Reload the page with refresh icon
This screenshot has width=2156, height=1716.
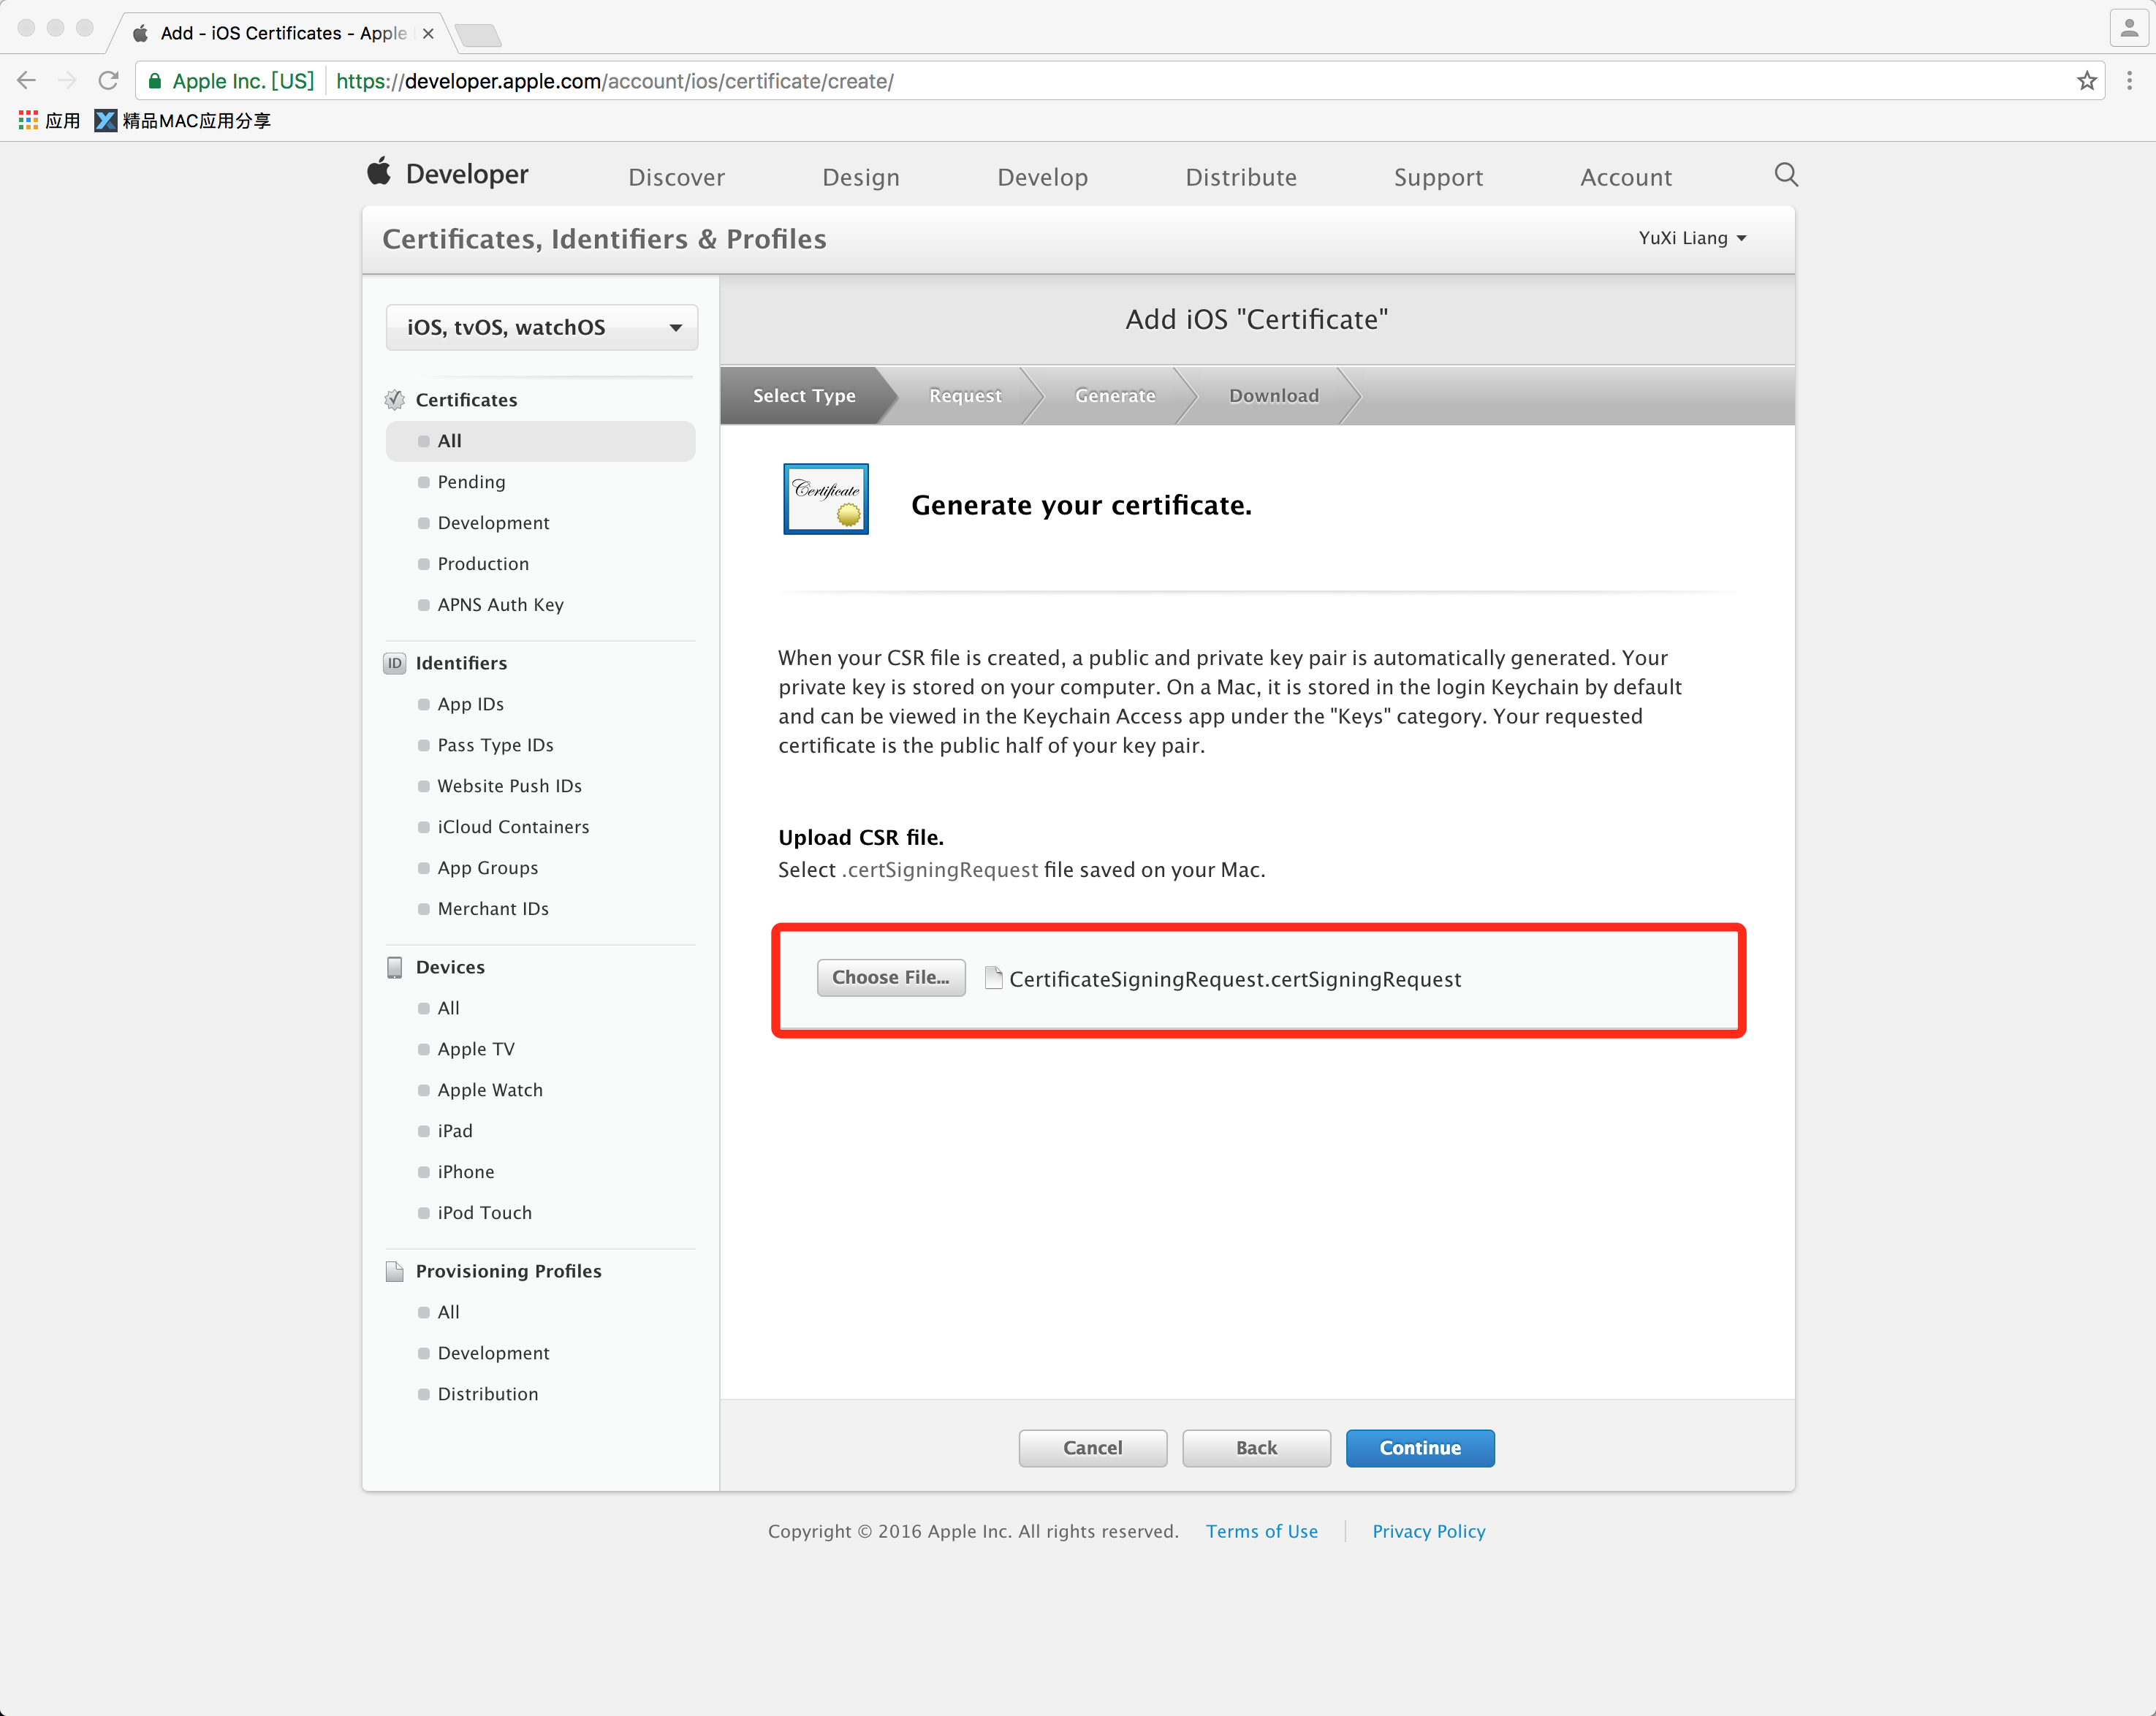click(108, 81)
